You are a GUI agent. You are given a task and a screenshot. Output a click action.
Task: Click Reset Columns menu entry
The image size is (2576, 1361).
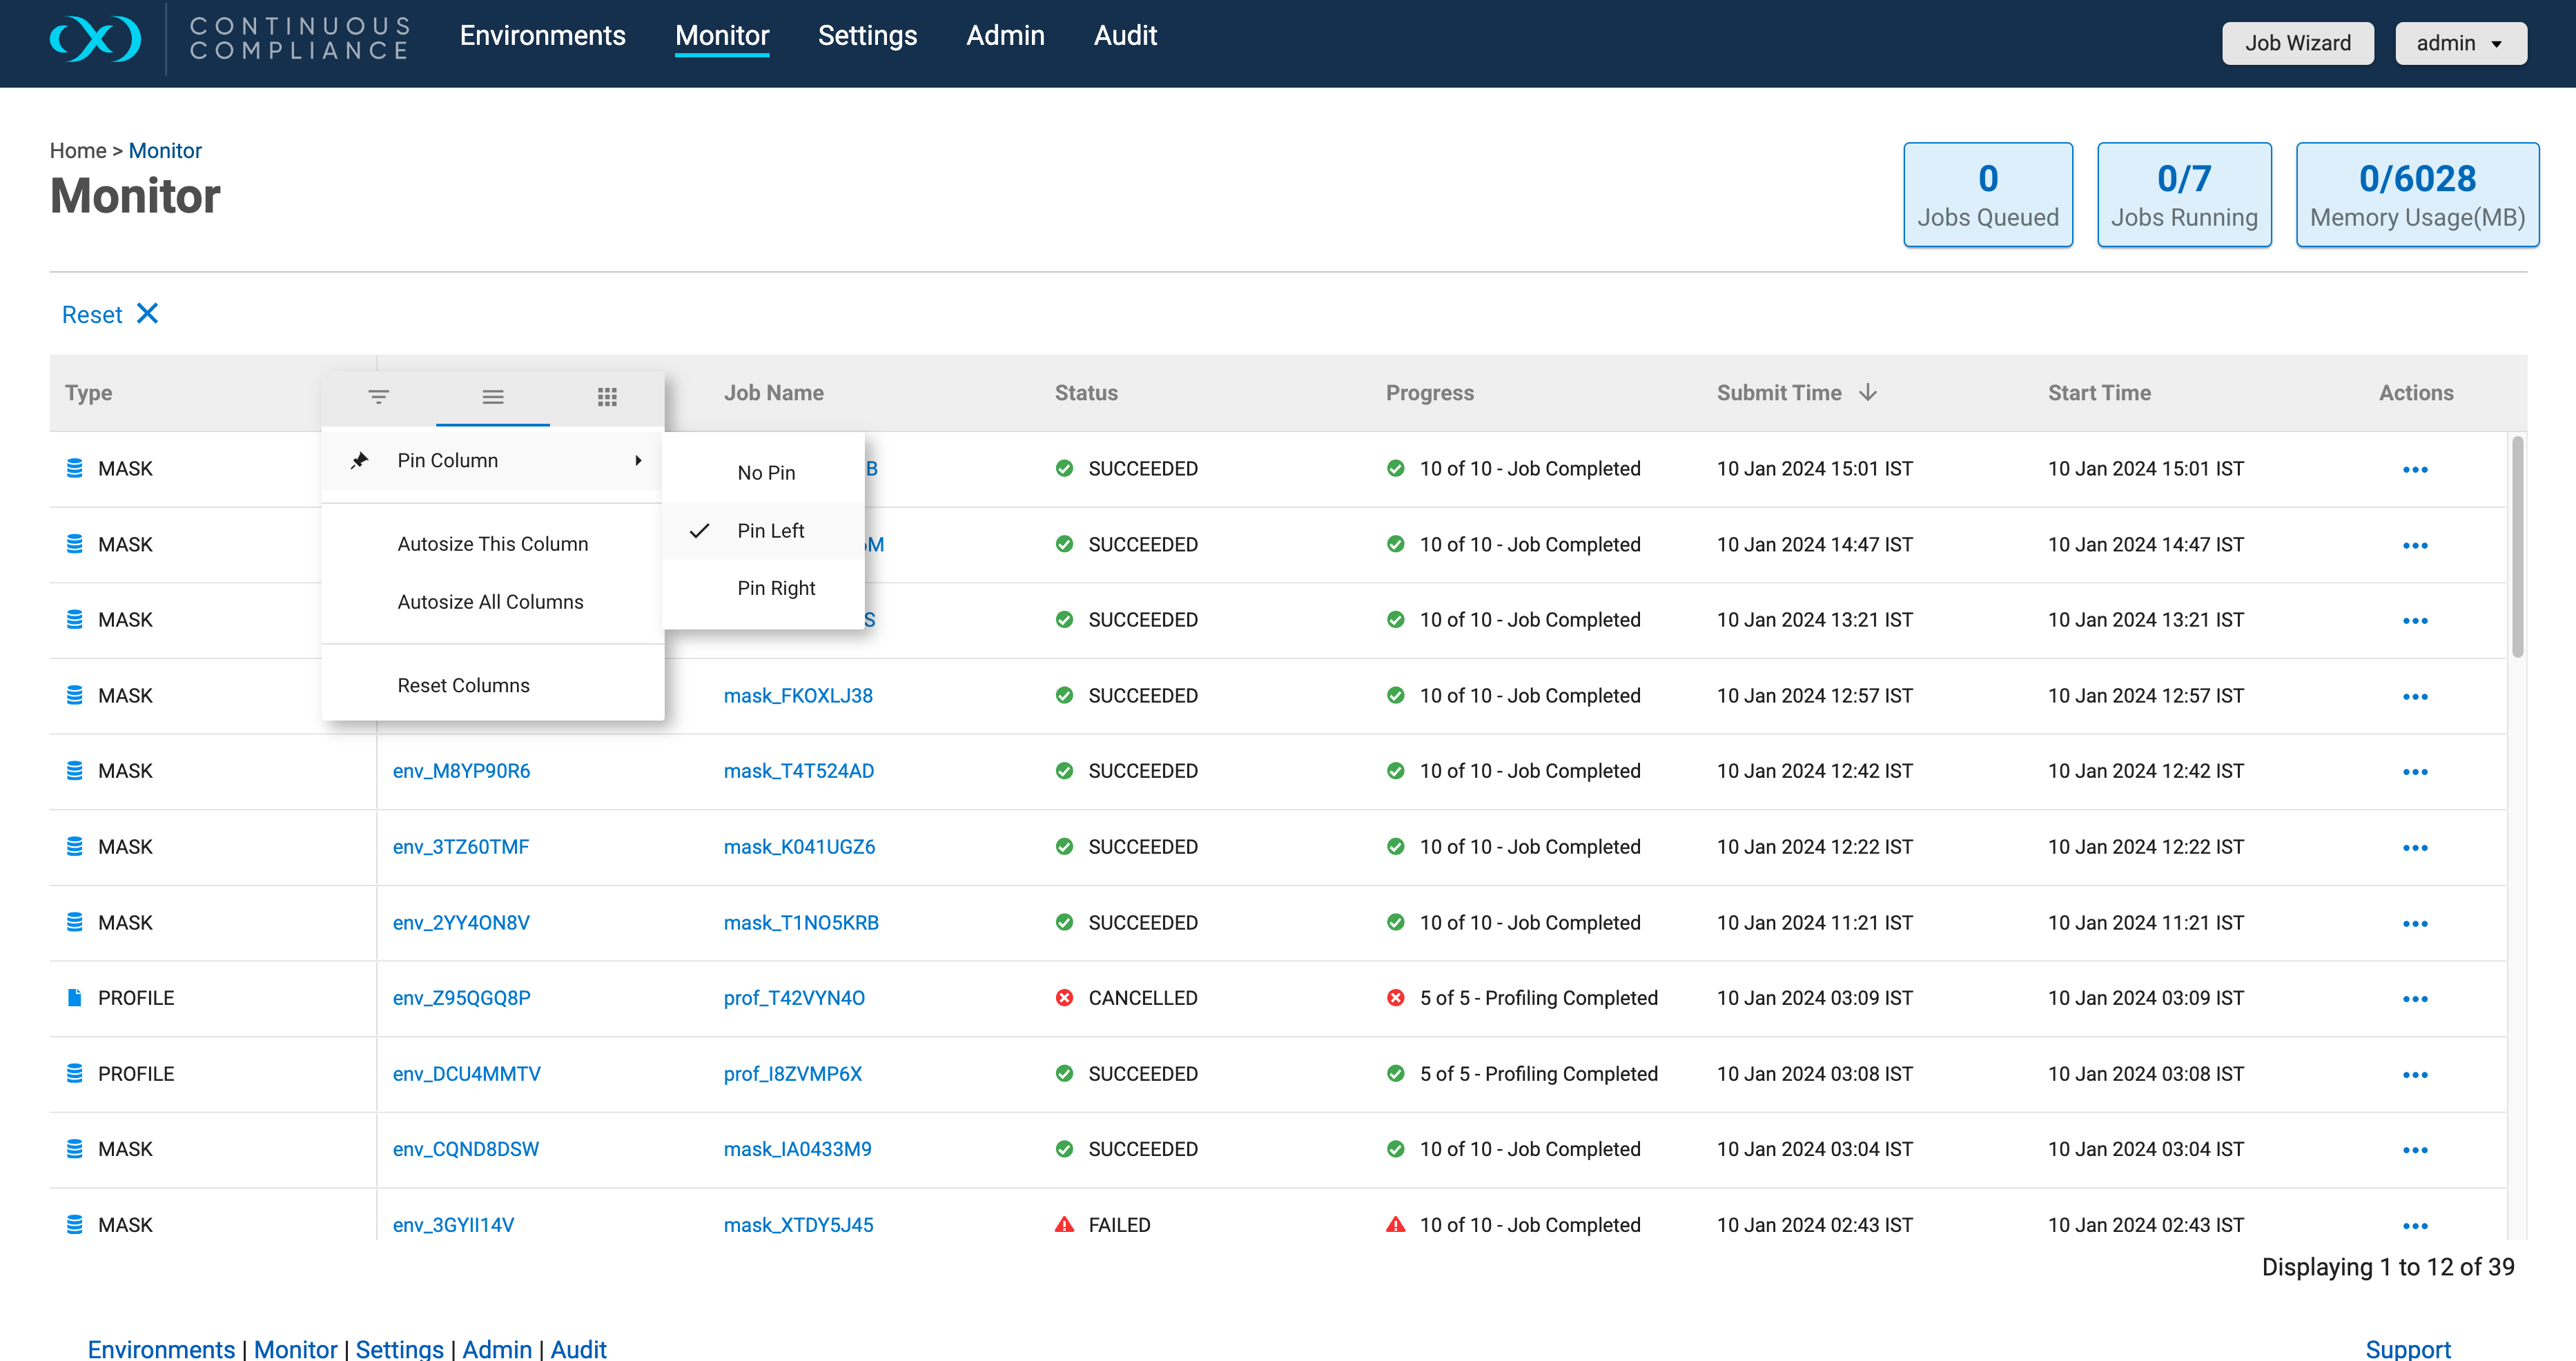(463, 686)
